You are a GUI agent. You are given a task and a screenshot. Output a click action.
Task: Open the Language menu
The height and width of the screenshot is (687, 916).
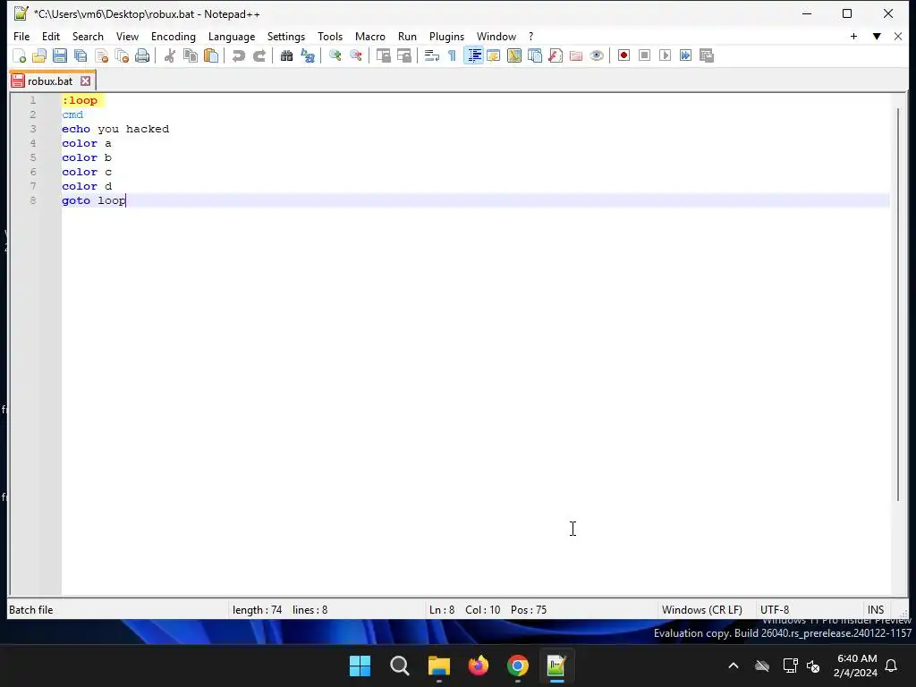[232, 36]
